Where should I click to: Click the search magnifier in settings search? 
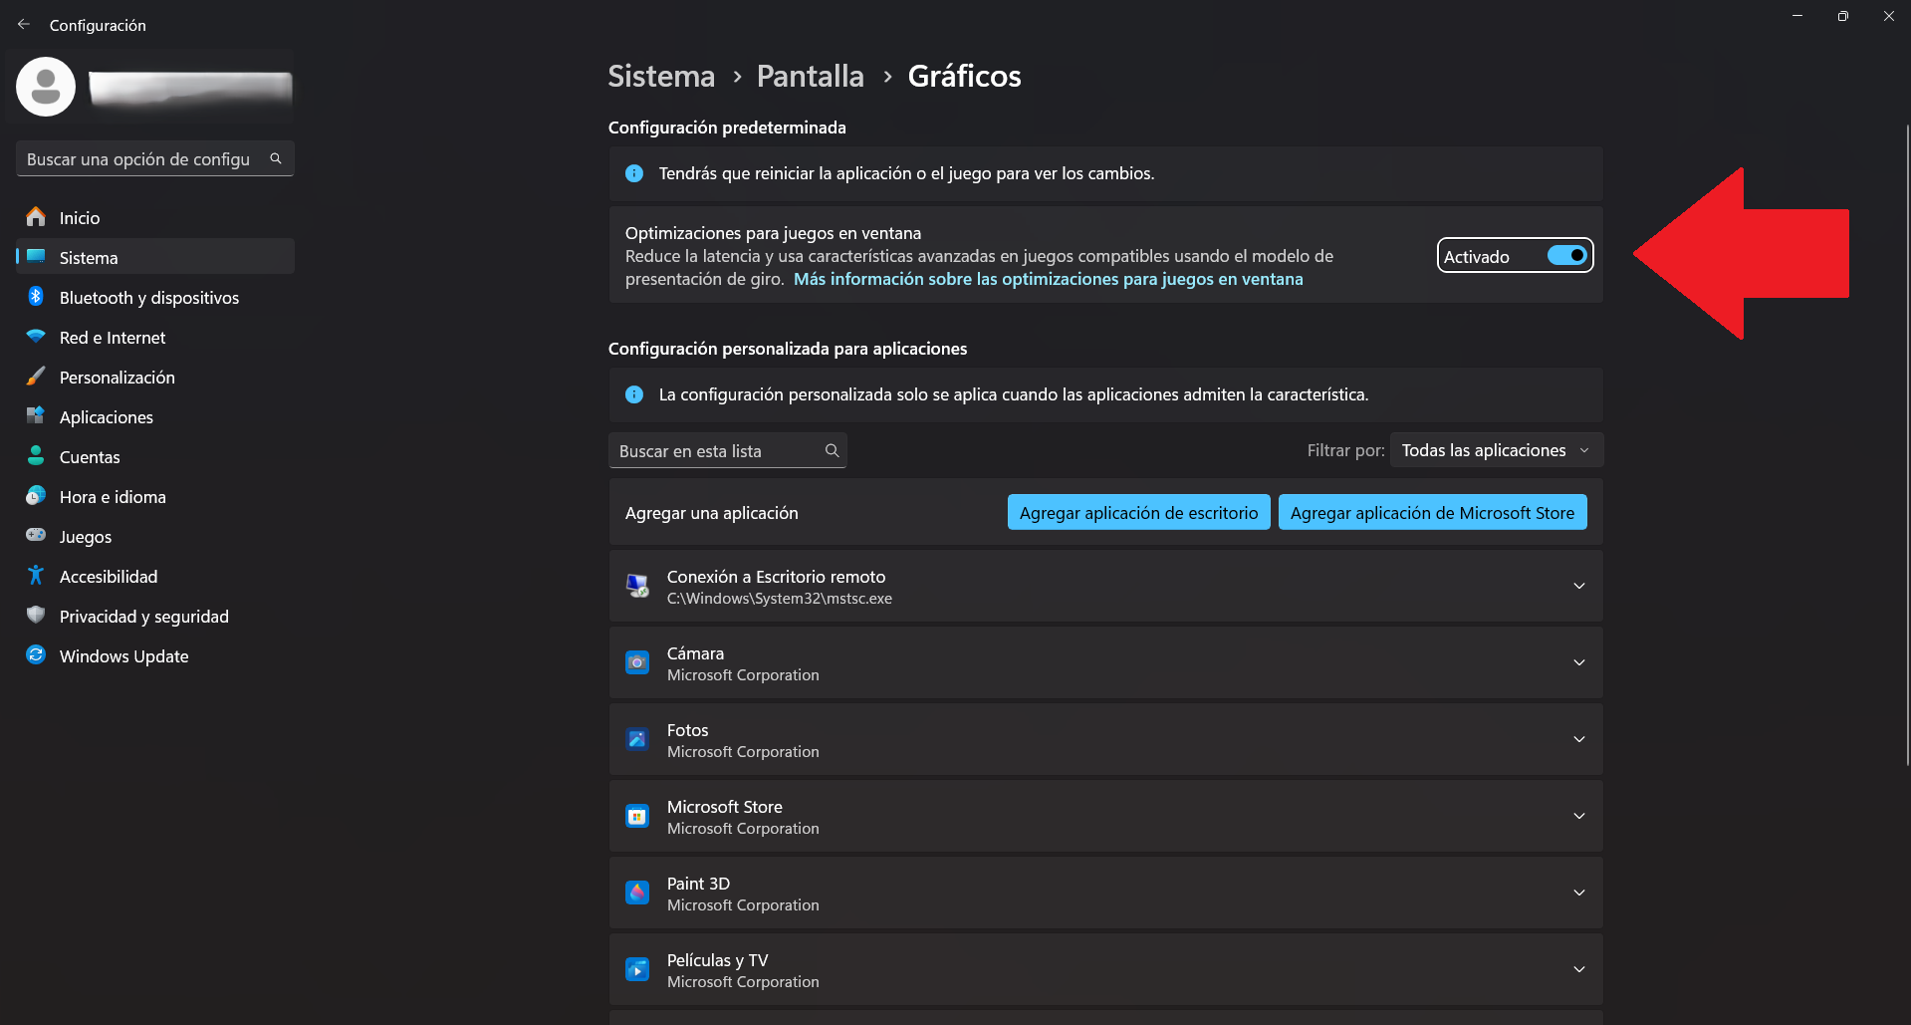(276, 158)
